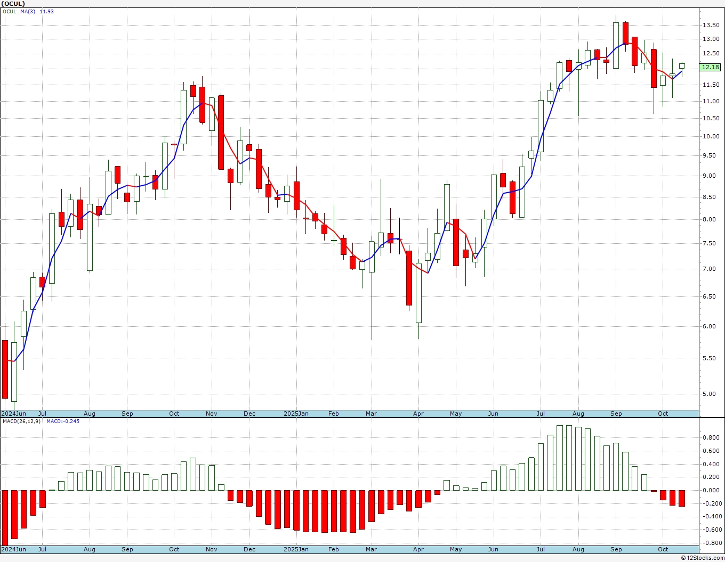Click Dec on the price chart date axis
This screenshot has width=725, height=562.
(249, 414)
